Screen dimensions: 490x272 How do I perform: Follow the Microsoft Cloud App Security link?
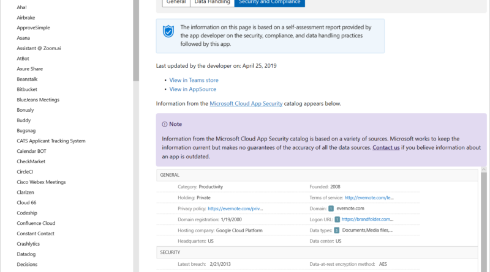coord(246,103)
